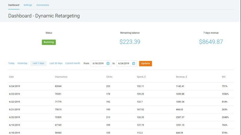Click revenue value 2587.37
241x135 pixels.
[180, 117]
